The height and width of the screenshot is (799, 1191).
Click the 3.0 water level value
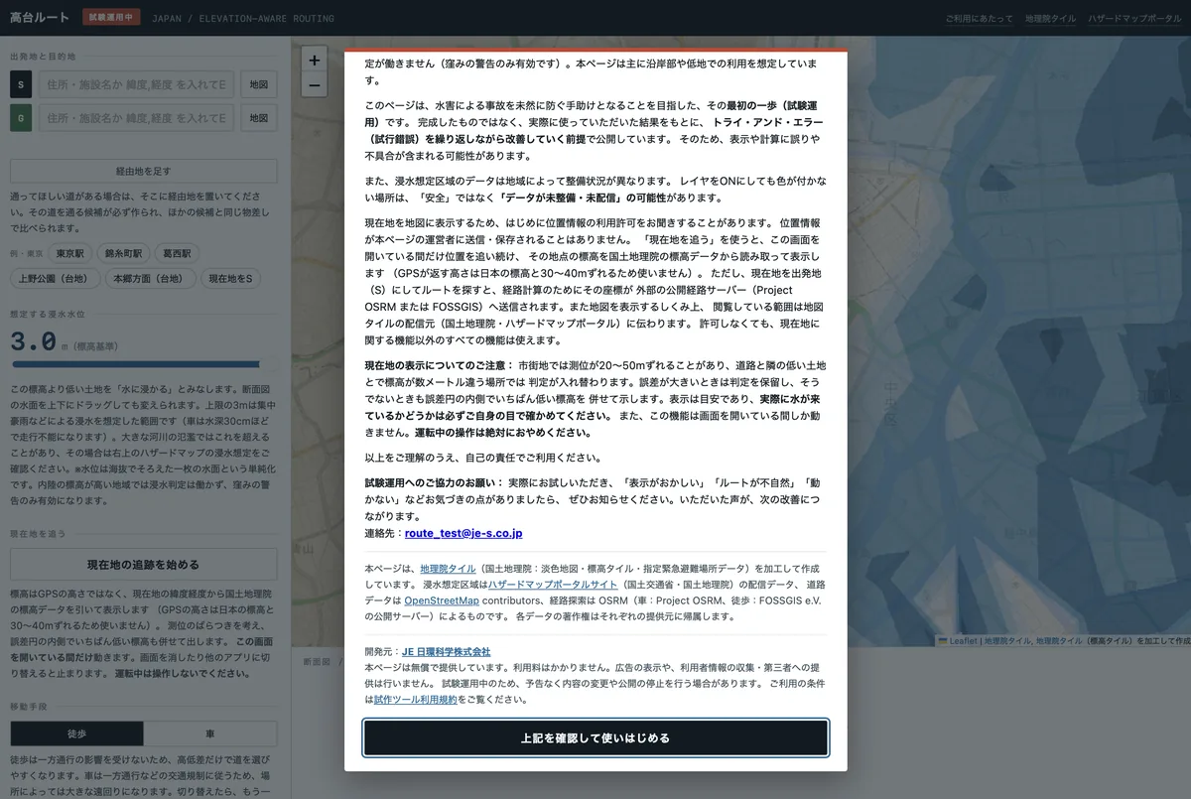point(33,342)
